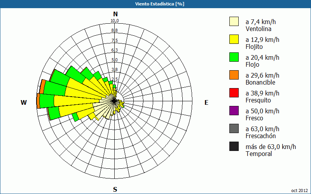The height and width of the screenshot is (194, 311).
Task: Click the Ventolina pale yellow legend swatch
Action: click(234, 21)
